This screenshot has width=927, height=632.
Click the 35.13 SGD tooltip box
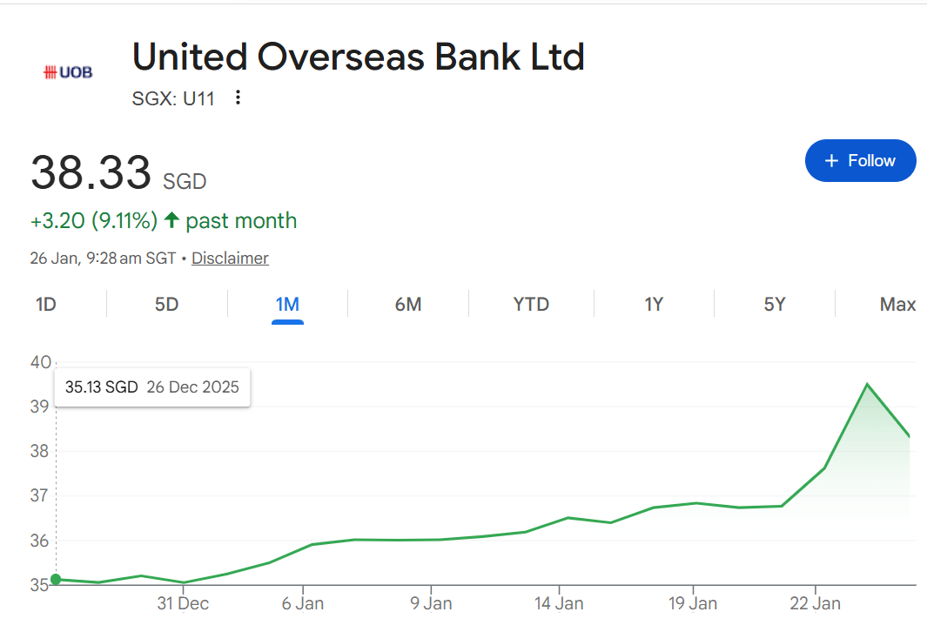(x=152, y=387)
